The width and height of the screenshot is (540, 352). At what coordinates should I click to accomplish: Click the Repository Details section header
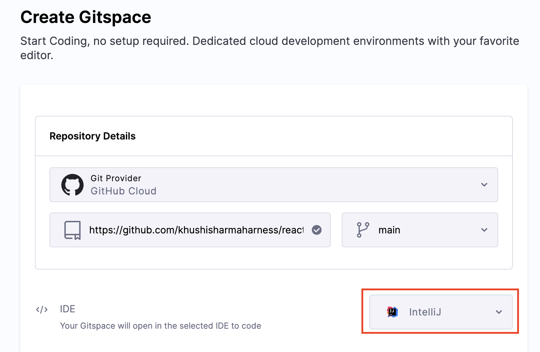tap(92, 136)
